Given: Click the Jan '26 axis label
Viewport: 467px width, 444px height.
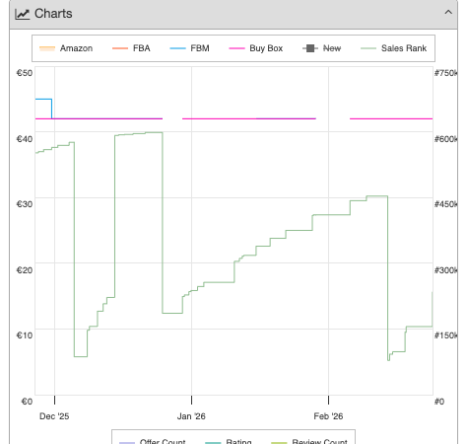Looking at the screenshot, I should 191,416.
